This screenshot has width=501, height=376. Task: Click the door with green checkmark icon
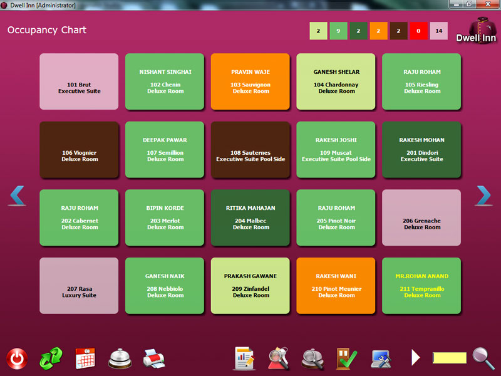click(346, 358)
